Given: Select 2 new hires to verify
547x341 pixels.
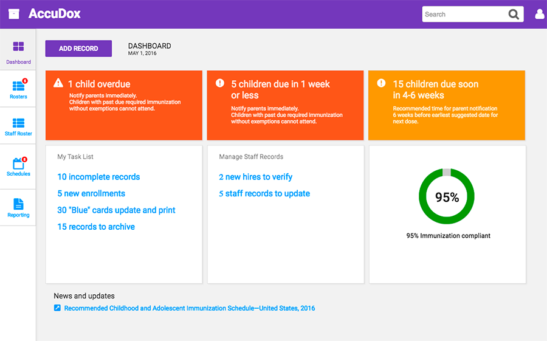Looking at the screenshot, I should point(255,177).
